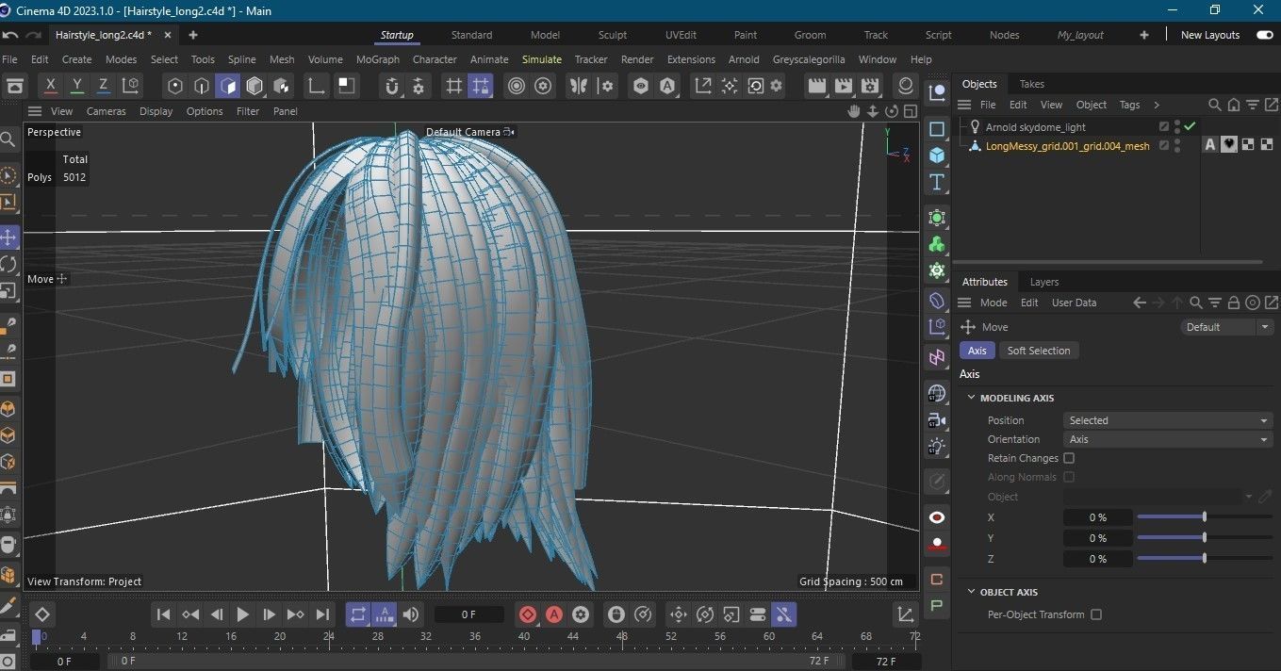1281x671 pixels.
Task: Open the Simulate menu
Action: pos(542,59)
